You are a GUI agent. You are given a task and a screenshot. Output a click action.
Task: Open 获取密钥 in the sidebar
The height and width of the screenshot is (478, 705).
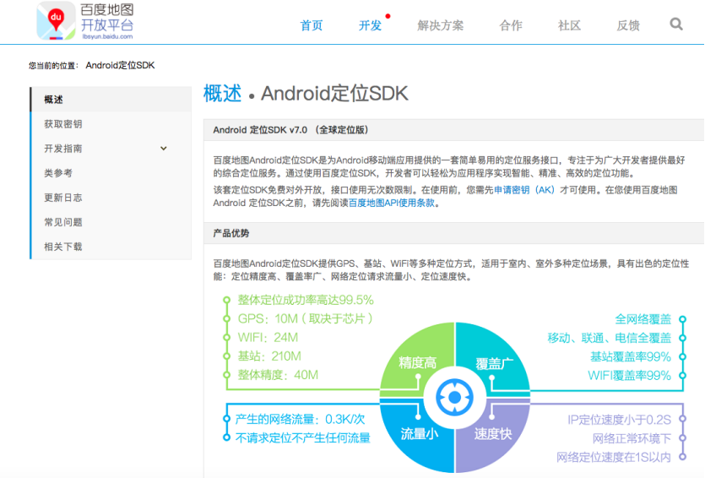pyautogui.click(x=111, y=124)
